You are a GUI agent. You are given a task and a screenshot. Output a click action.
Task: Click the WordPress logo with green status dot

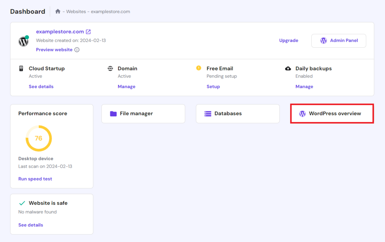click(x=24, y=41)
